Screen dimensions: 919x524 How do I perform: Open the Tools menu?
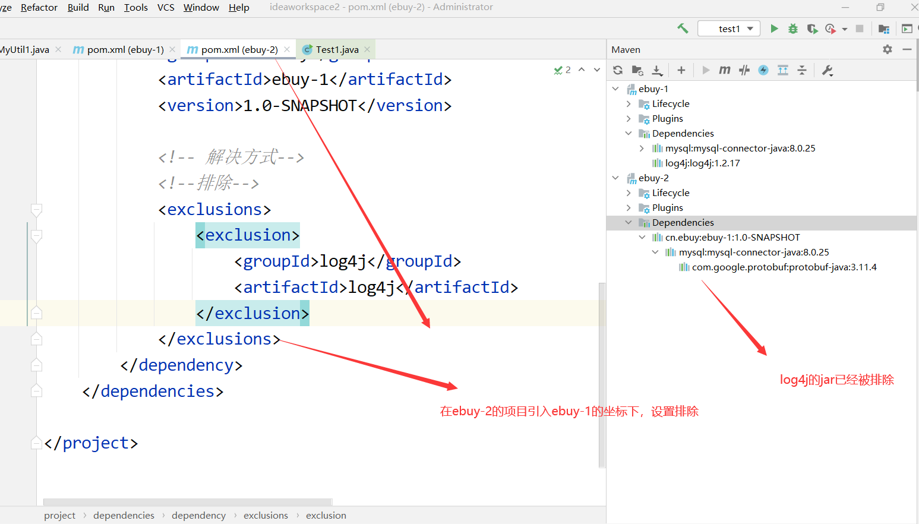tap(136, 7)
